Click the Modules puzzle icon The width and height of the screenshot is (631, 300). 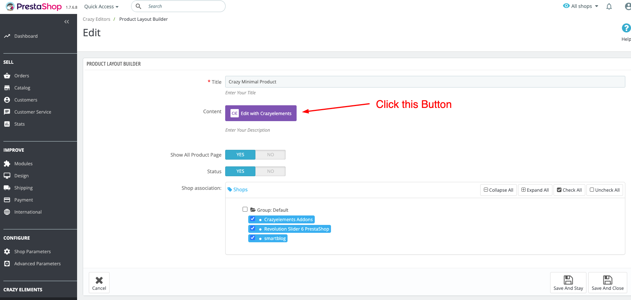coord(7,164)
